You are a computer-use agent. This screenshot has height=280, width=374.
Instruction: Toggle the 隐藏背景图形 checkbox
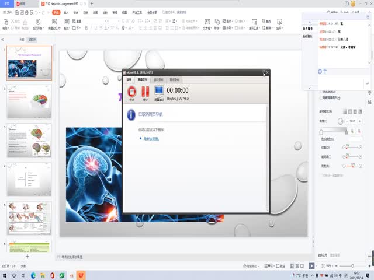pyautogui.click(x=321, y=98)
